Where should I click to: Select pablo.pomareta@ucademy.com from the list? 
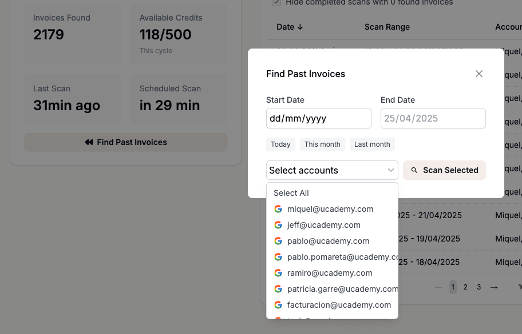click(342, 257)
